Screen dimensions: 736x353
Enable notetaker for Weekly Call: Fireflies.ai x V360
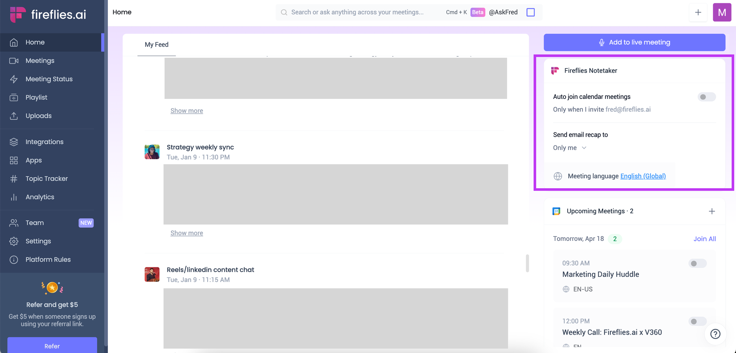pyautogui.click(x=697, y=321)
